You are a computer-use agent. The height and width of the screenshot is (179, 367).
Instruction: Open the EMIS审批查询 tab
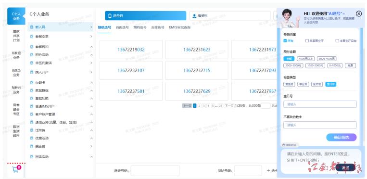pos(180,27)
